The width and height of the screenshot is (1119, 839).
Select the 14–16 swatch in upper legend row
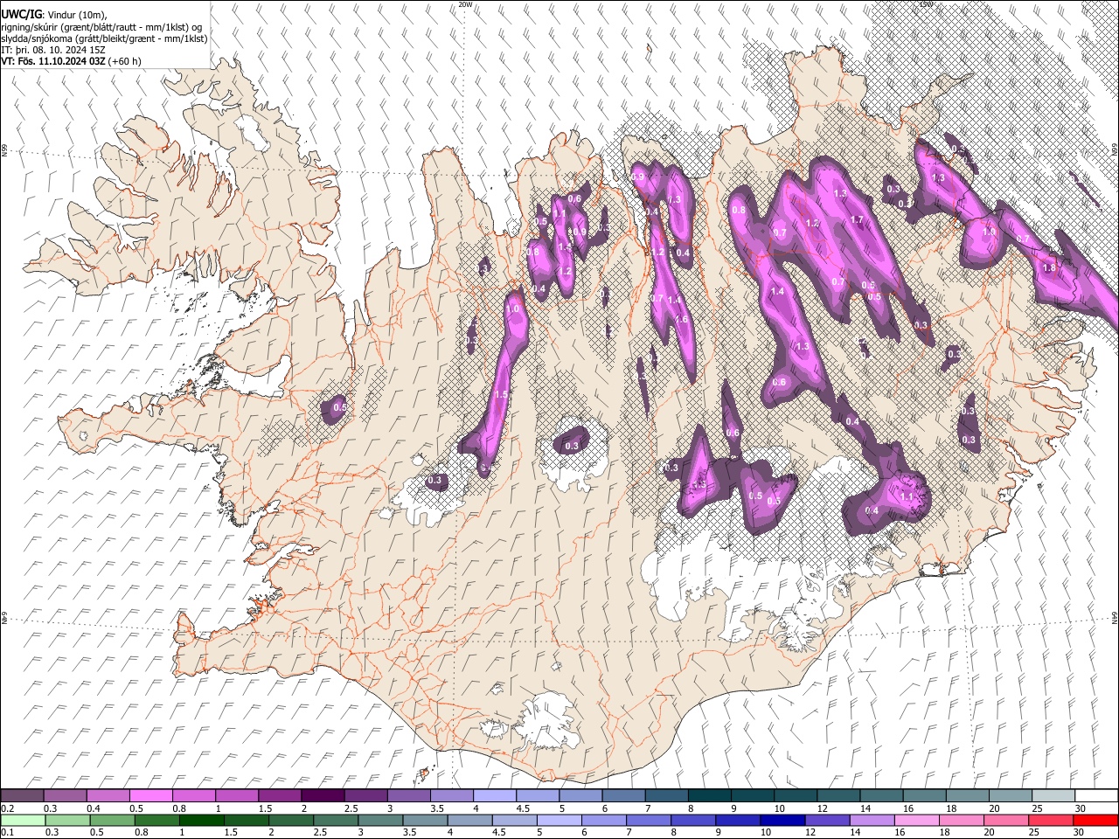coord(881,795)
